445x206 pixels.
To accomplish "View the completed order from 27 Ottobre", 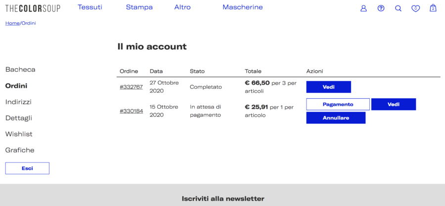I will point(329,87).
